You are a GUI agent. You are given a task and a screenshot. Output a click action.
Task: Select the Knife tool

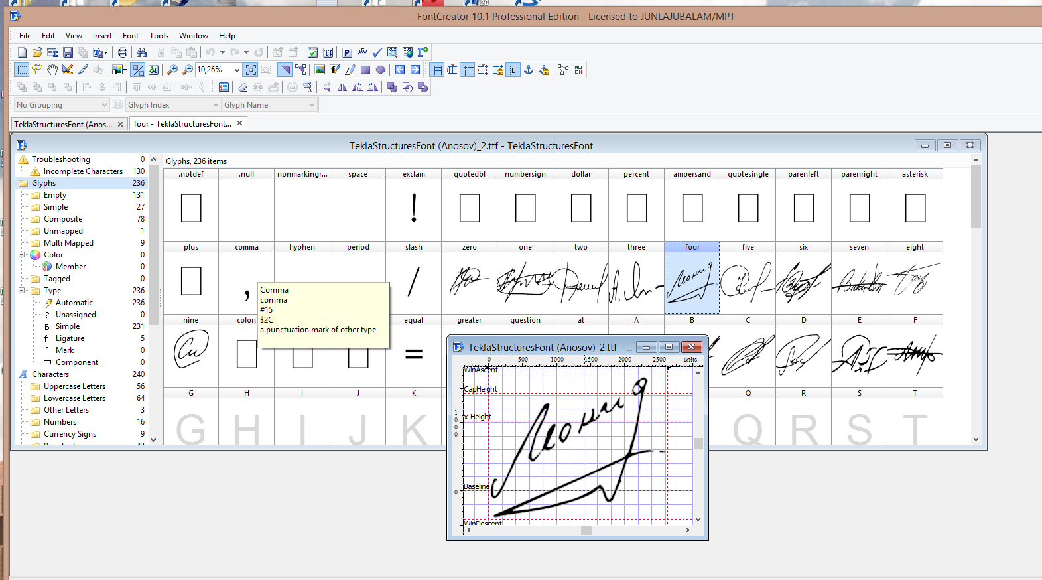click(x=83, y=70)
